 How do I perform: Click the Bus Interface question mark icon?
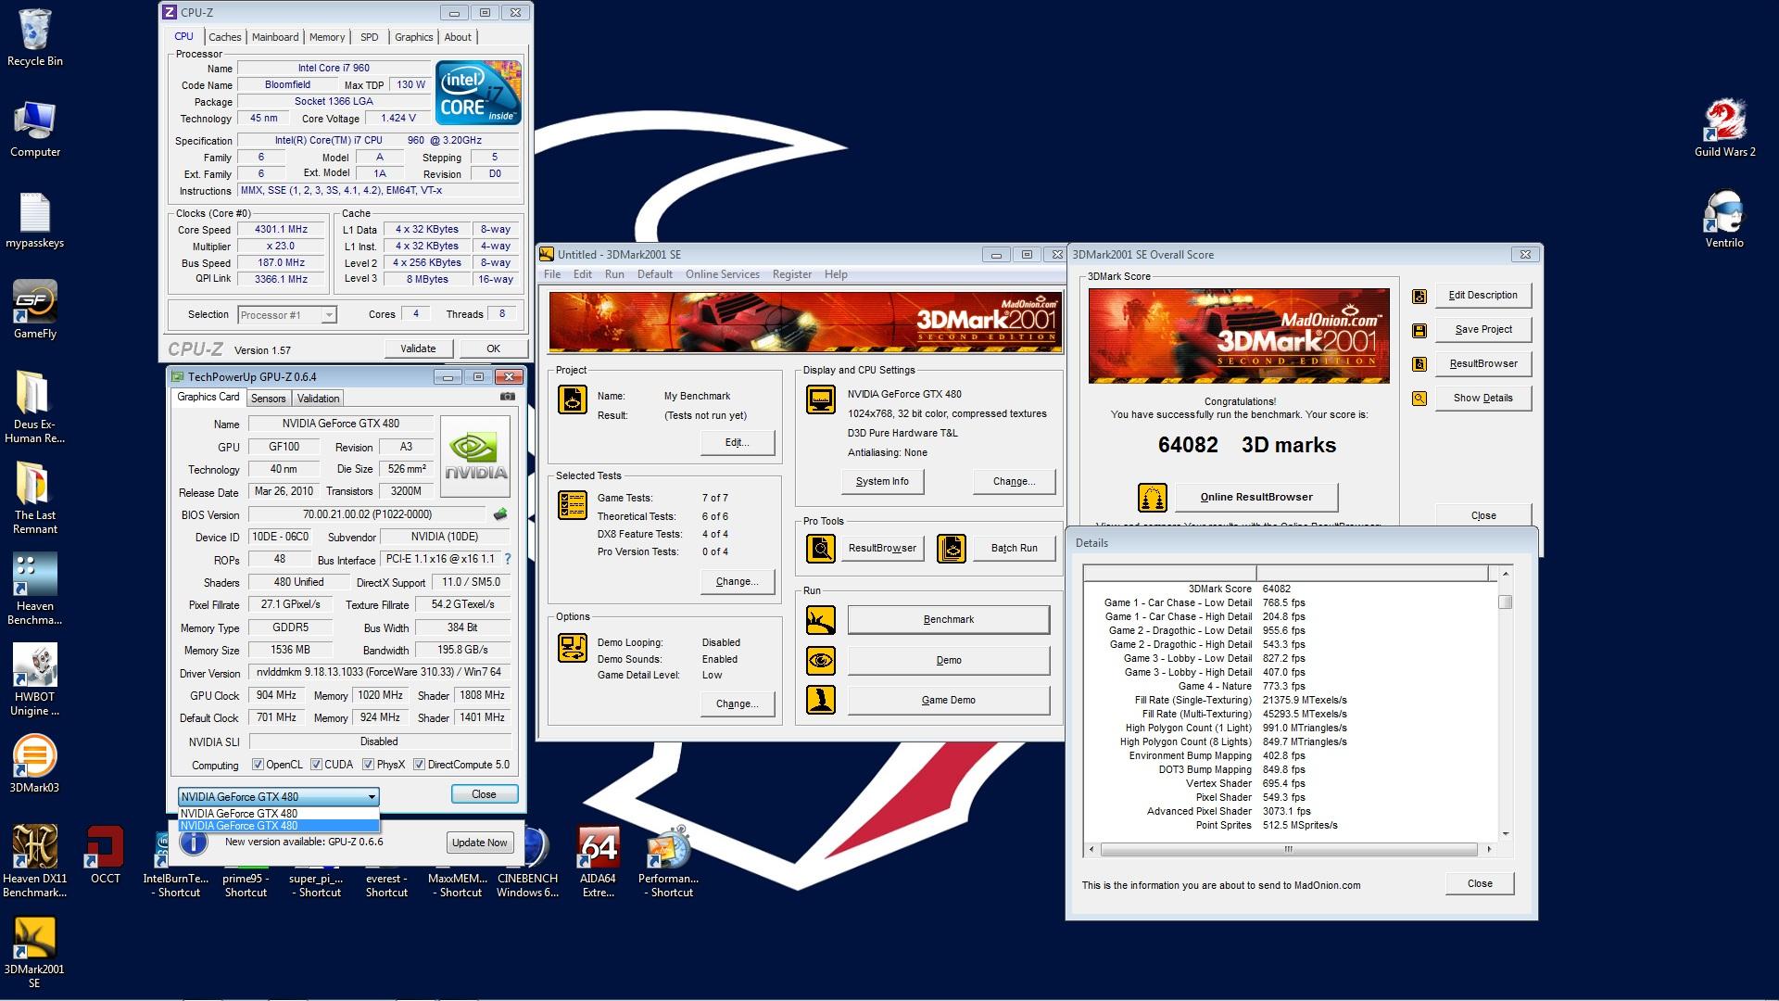pyautogui.click(x=507, y=559)
